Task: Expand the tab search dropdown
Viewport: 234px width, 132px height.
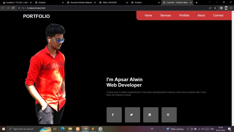Action: 210,2
